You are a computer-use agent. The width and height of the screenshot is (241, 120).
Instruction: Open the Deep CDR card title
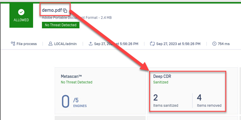click(x=162, y=76)
